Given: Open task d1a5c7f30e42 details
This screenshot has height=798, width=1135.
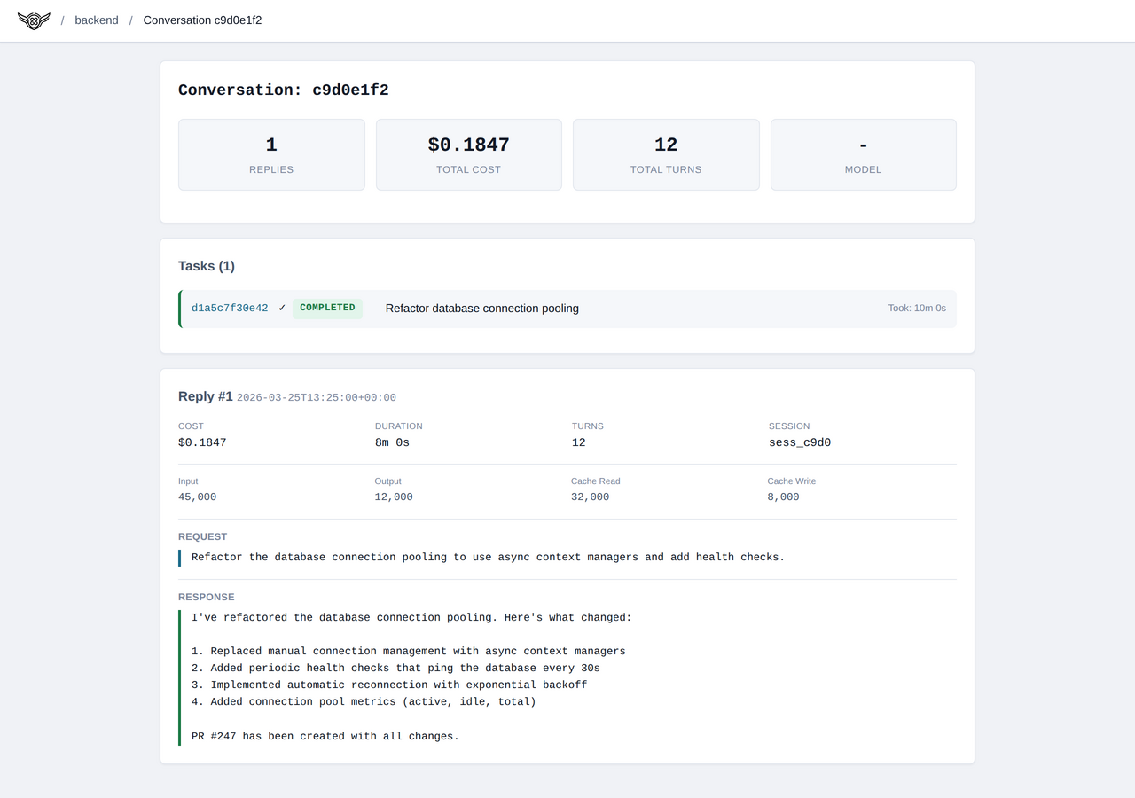Looking at the screenshot, I should pos(230,308).
